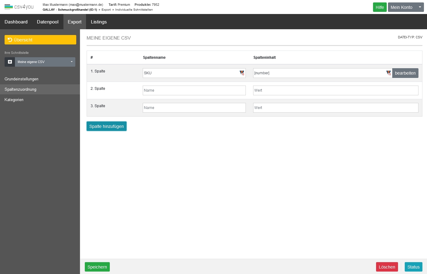Select Kategorien in the sidebar

(x=14, y=100)
